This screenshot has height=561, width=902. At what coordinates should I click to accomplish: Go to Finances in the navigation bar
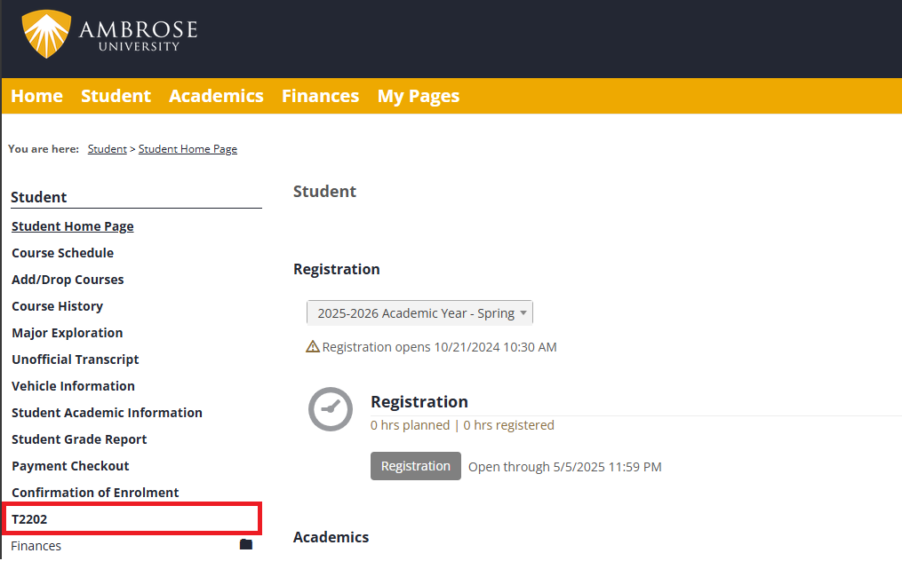coord(320,96)
